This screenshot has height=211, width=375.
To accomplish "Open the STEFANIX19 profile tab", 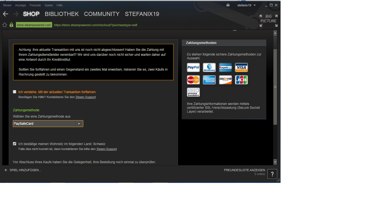I will (x=142, y=14).
